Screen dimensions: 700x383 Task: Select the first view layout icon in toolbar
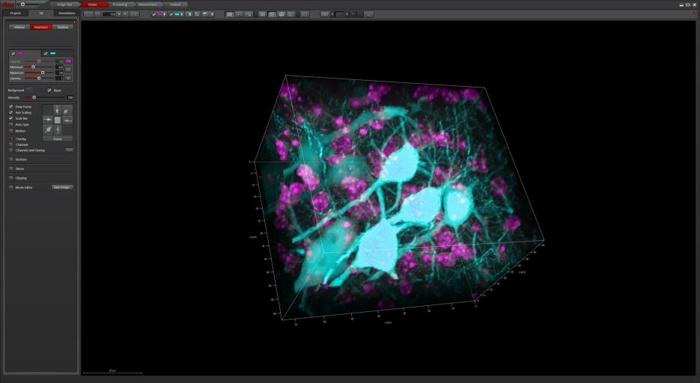229,14
